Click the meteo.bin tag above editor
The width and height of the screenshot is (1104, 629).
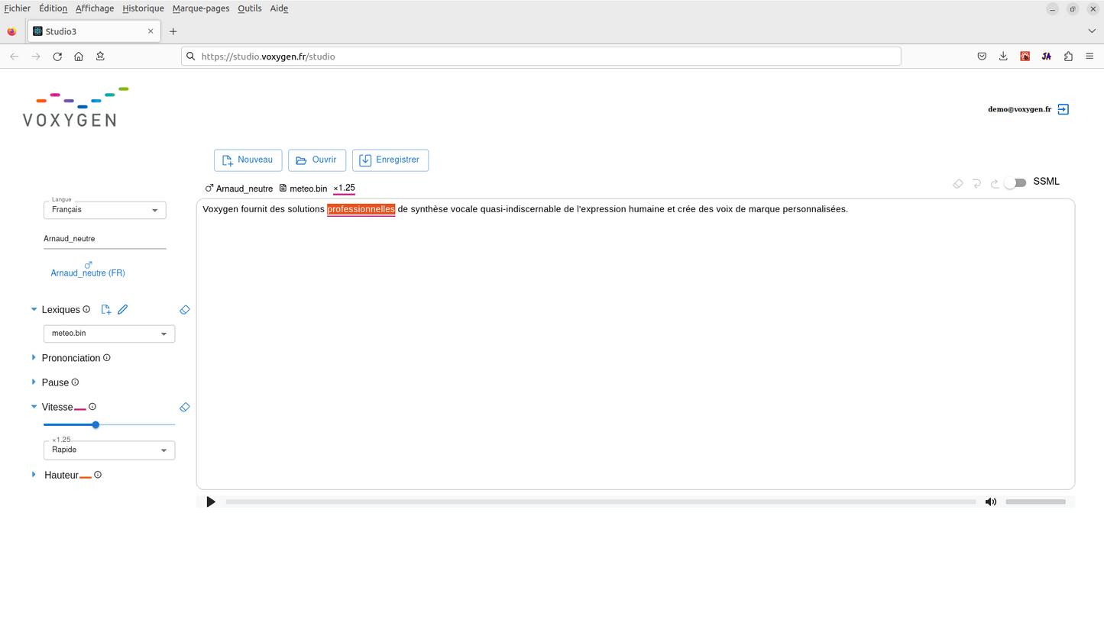point(303,189)
